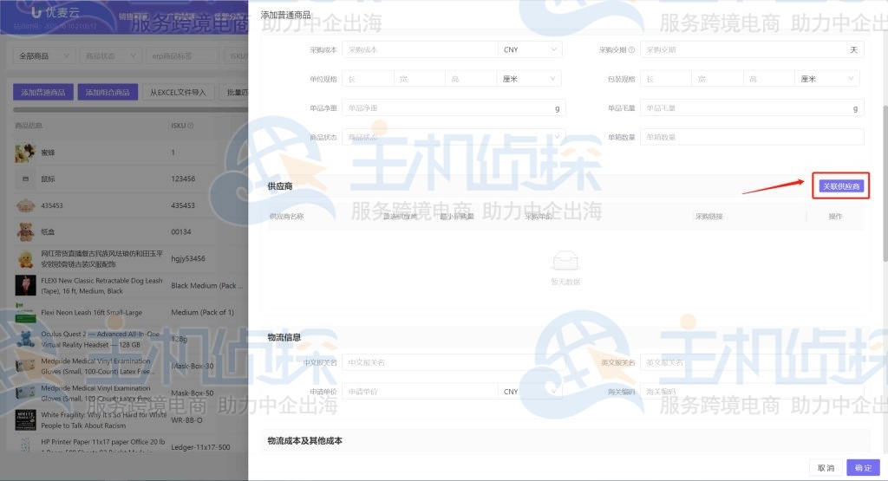Viewport: 888px width, 481px height.
Task: Open 蜜蜂 product thumbnail in background list
Action: pos(25,153)
